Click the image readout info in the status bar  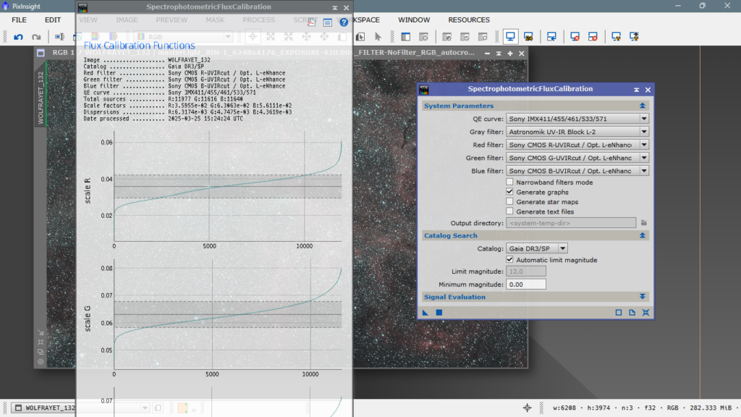tap(641, 408)
